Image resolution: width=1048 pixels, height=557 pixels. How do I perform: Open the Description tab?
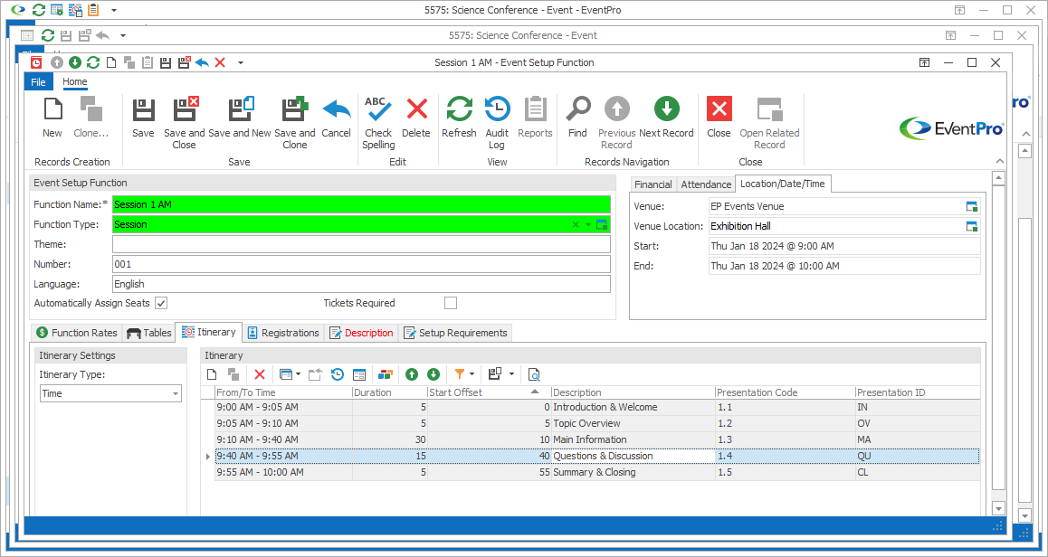click(362, 333)
